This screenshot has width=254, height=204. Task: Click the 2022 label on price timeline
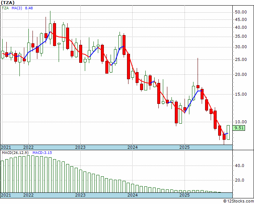click(28, 147)
